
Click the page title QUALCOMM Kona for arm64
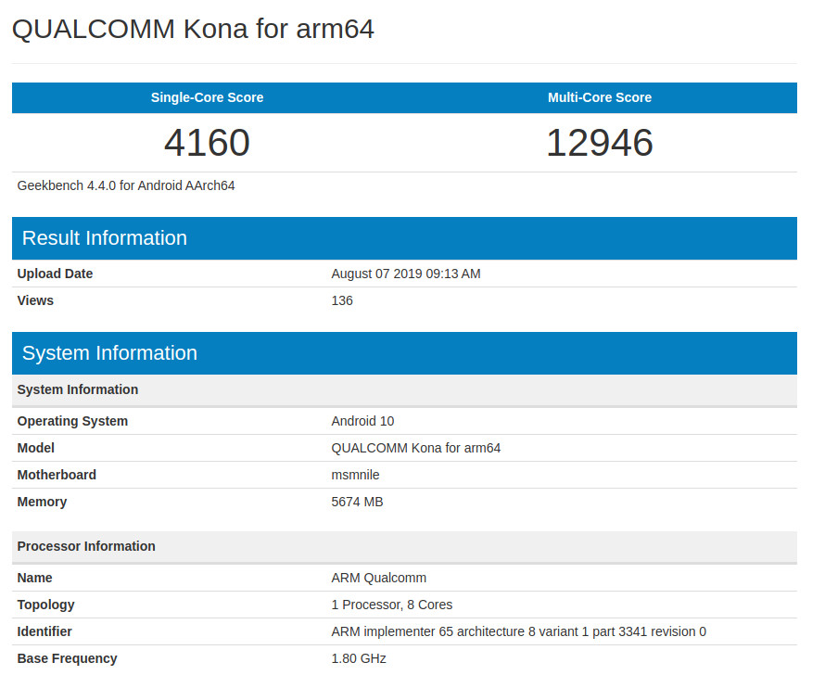coord(193,29)
